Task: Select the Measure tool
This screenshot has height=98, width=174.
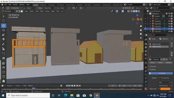Action: [4, 49]
